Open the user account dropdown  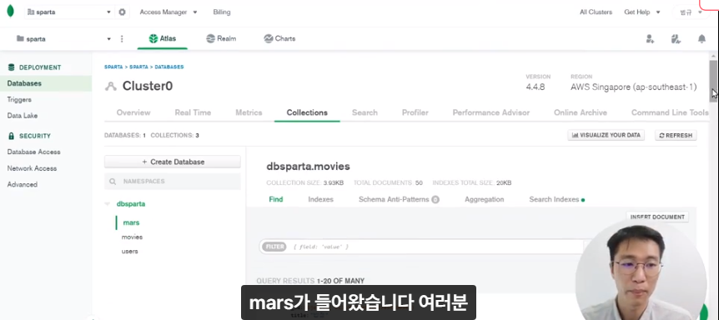click(691, 12)
